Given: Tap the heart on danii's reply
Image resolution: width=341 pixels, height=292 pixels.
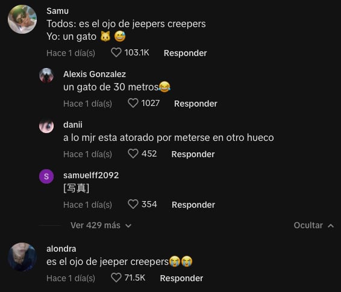Looking at the screenshot, I should (x=133, y=154).
